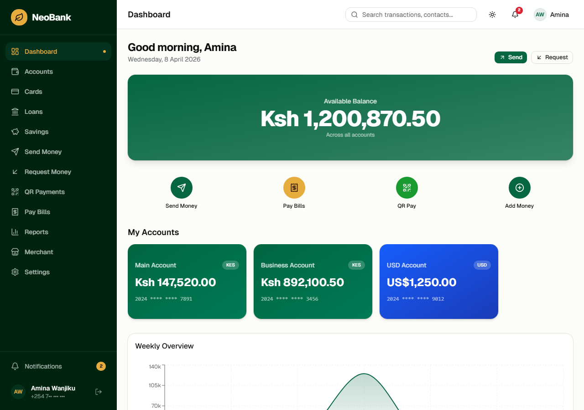Open Notifications row in sidebar footer
584x410 pixels.
(x=58, y=366)
